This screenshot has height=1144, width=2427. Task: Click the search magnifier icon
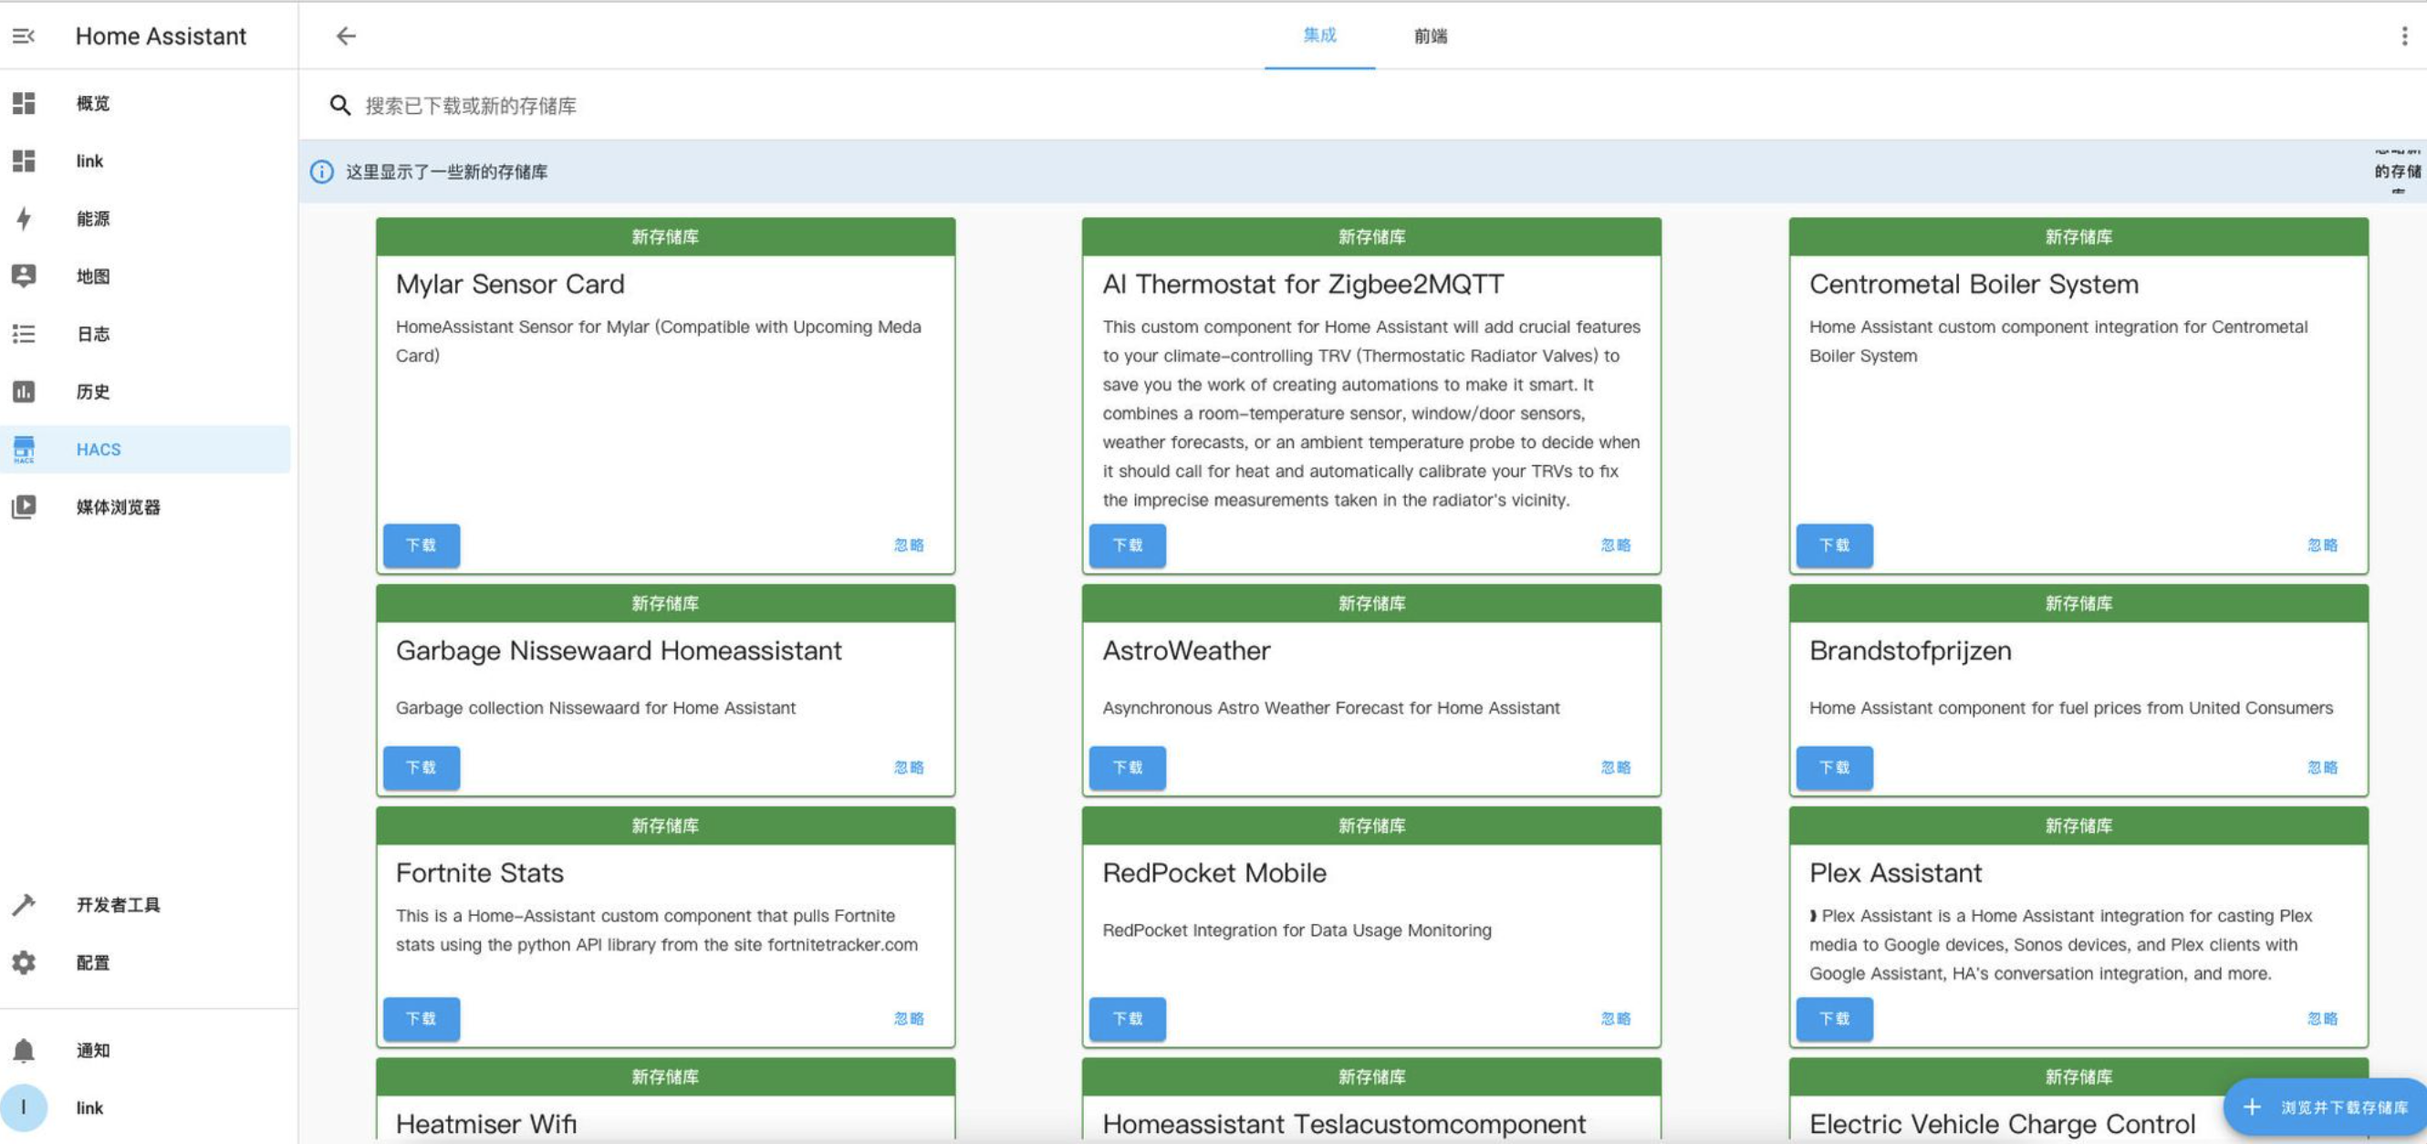click(340, 106)
